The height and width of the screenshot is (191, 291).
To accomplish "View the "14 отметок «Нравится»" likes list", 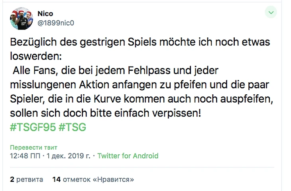I will (x=93, y=179).
